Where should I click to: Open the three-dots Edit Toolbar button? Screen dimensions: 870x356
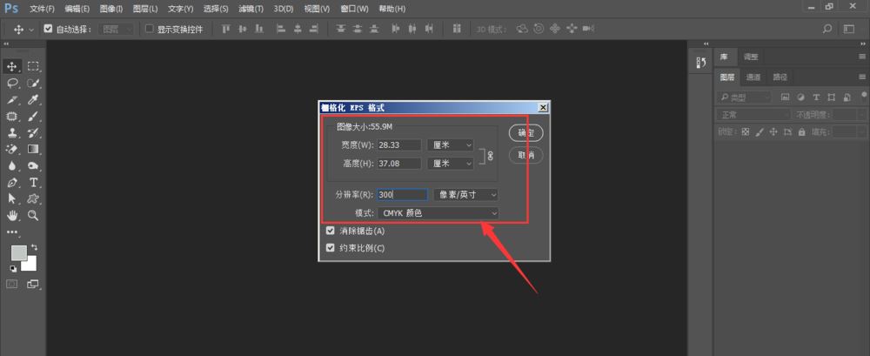coord(12,232)
